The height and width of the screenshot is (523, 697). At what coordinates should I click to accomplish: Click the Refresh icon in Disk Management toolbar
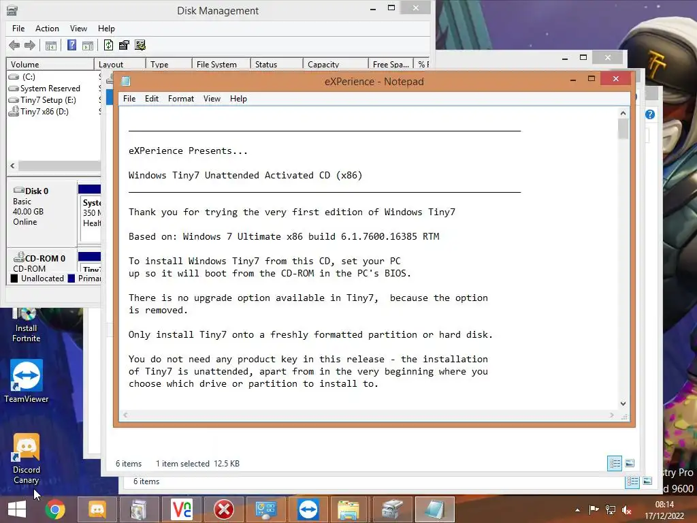point(108,45)
